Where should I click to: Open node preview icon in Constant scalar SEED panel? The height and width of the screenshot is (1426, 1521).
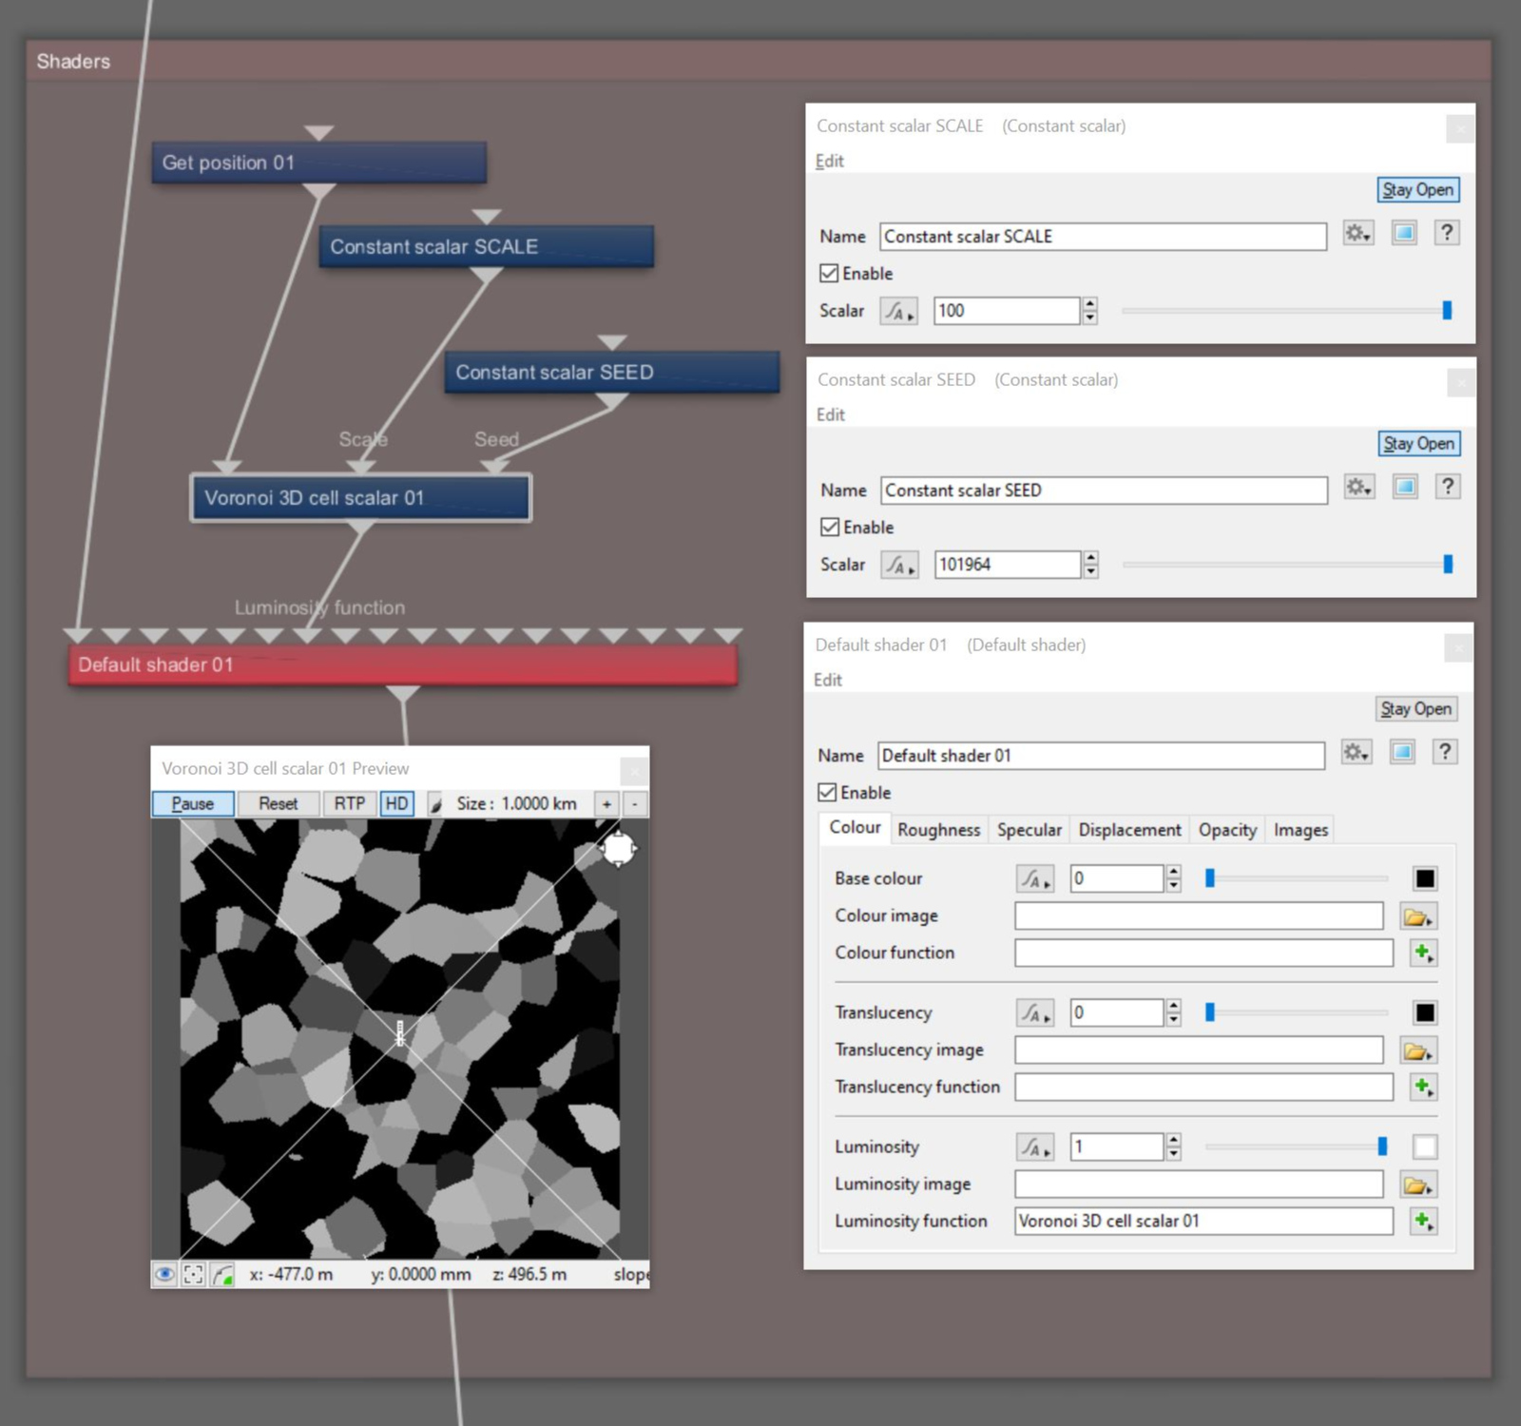click(x=1405, y=487)
